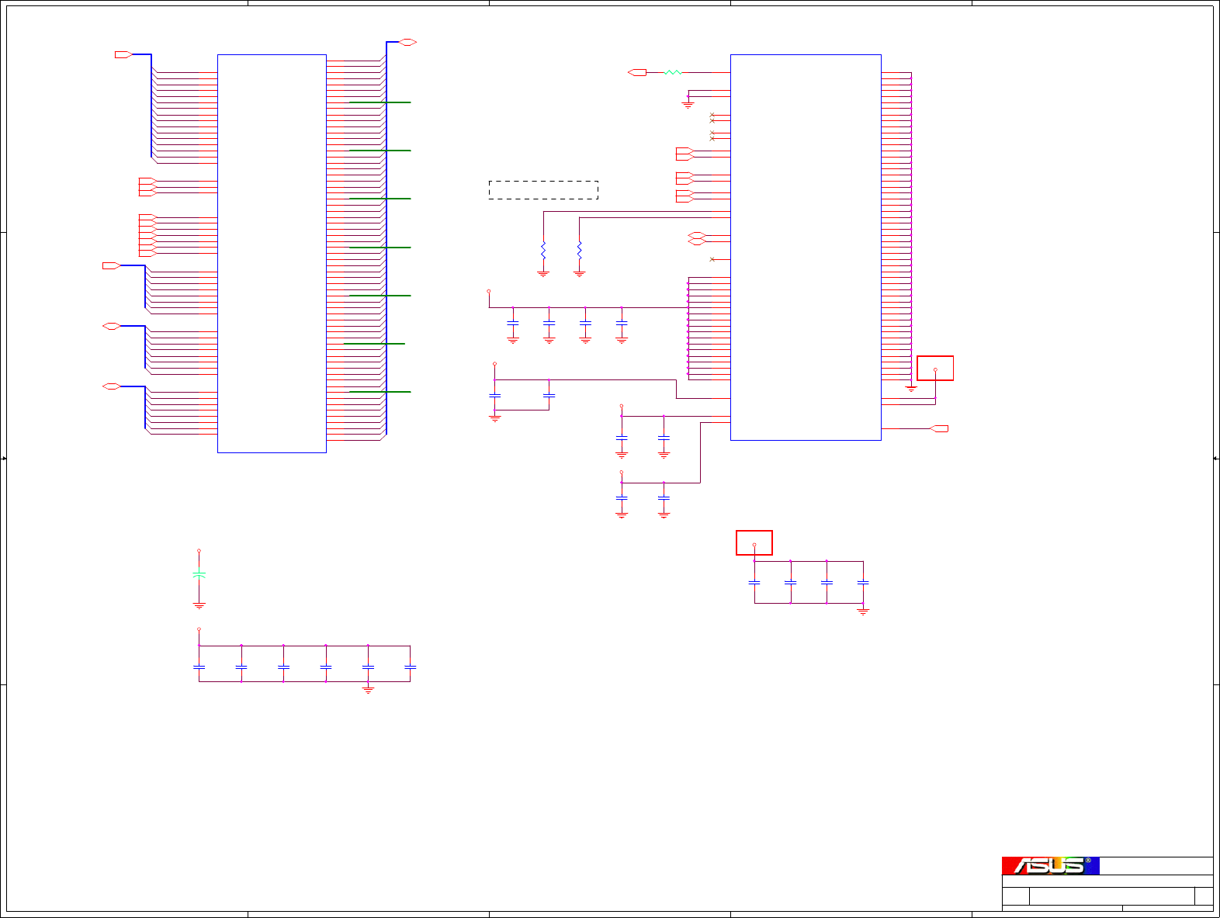The height and width of the screenshot is (918, 1220).
Task: Select the ground symbol under the right IC's pin bus
Action: (911, 388)
